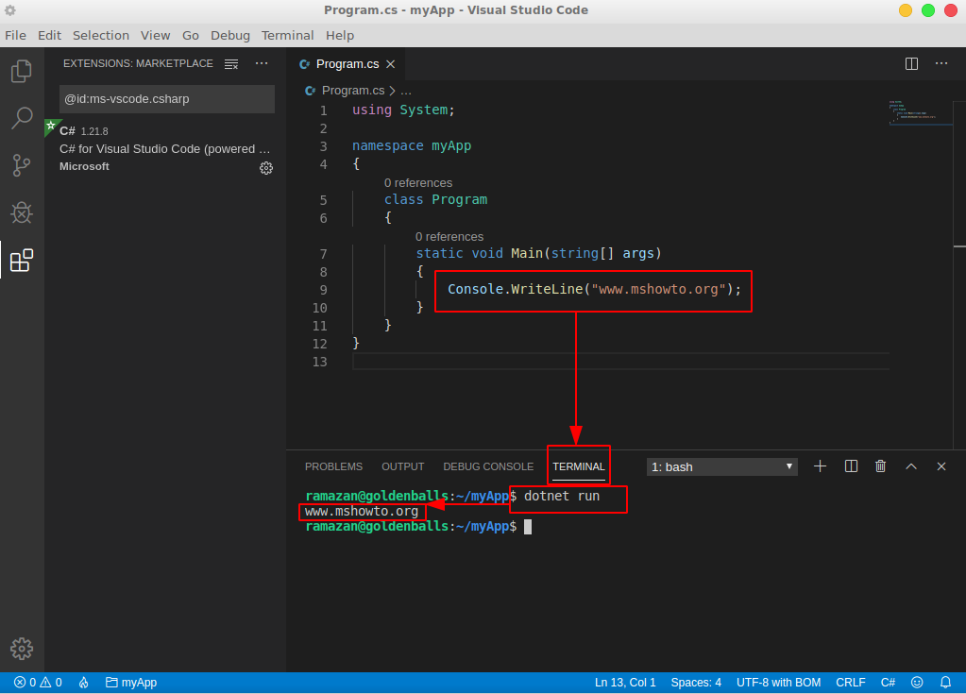Click 'www.mshowto.org' output in terminal
This screenshot has height=694, width=966.
pos(362,511)
